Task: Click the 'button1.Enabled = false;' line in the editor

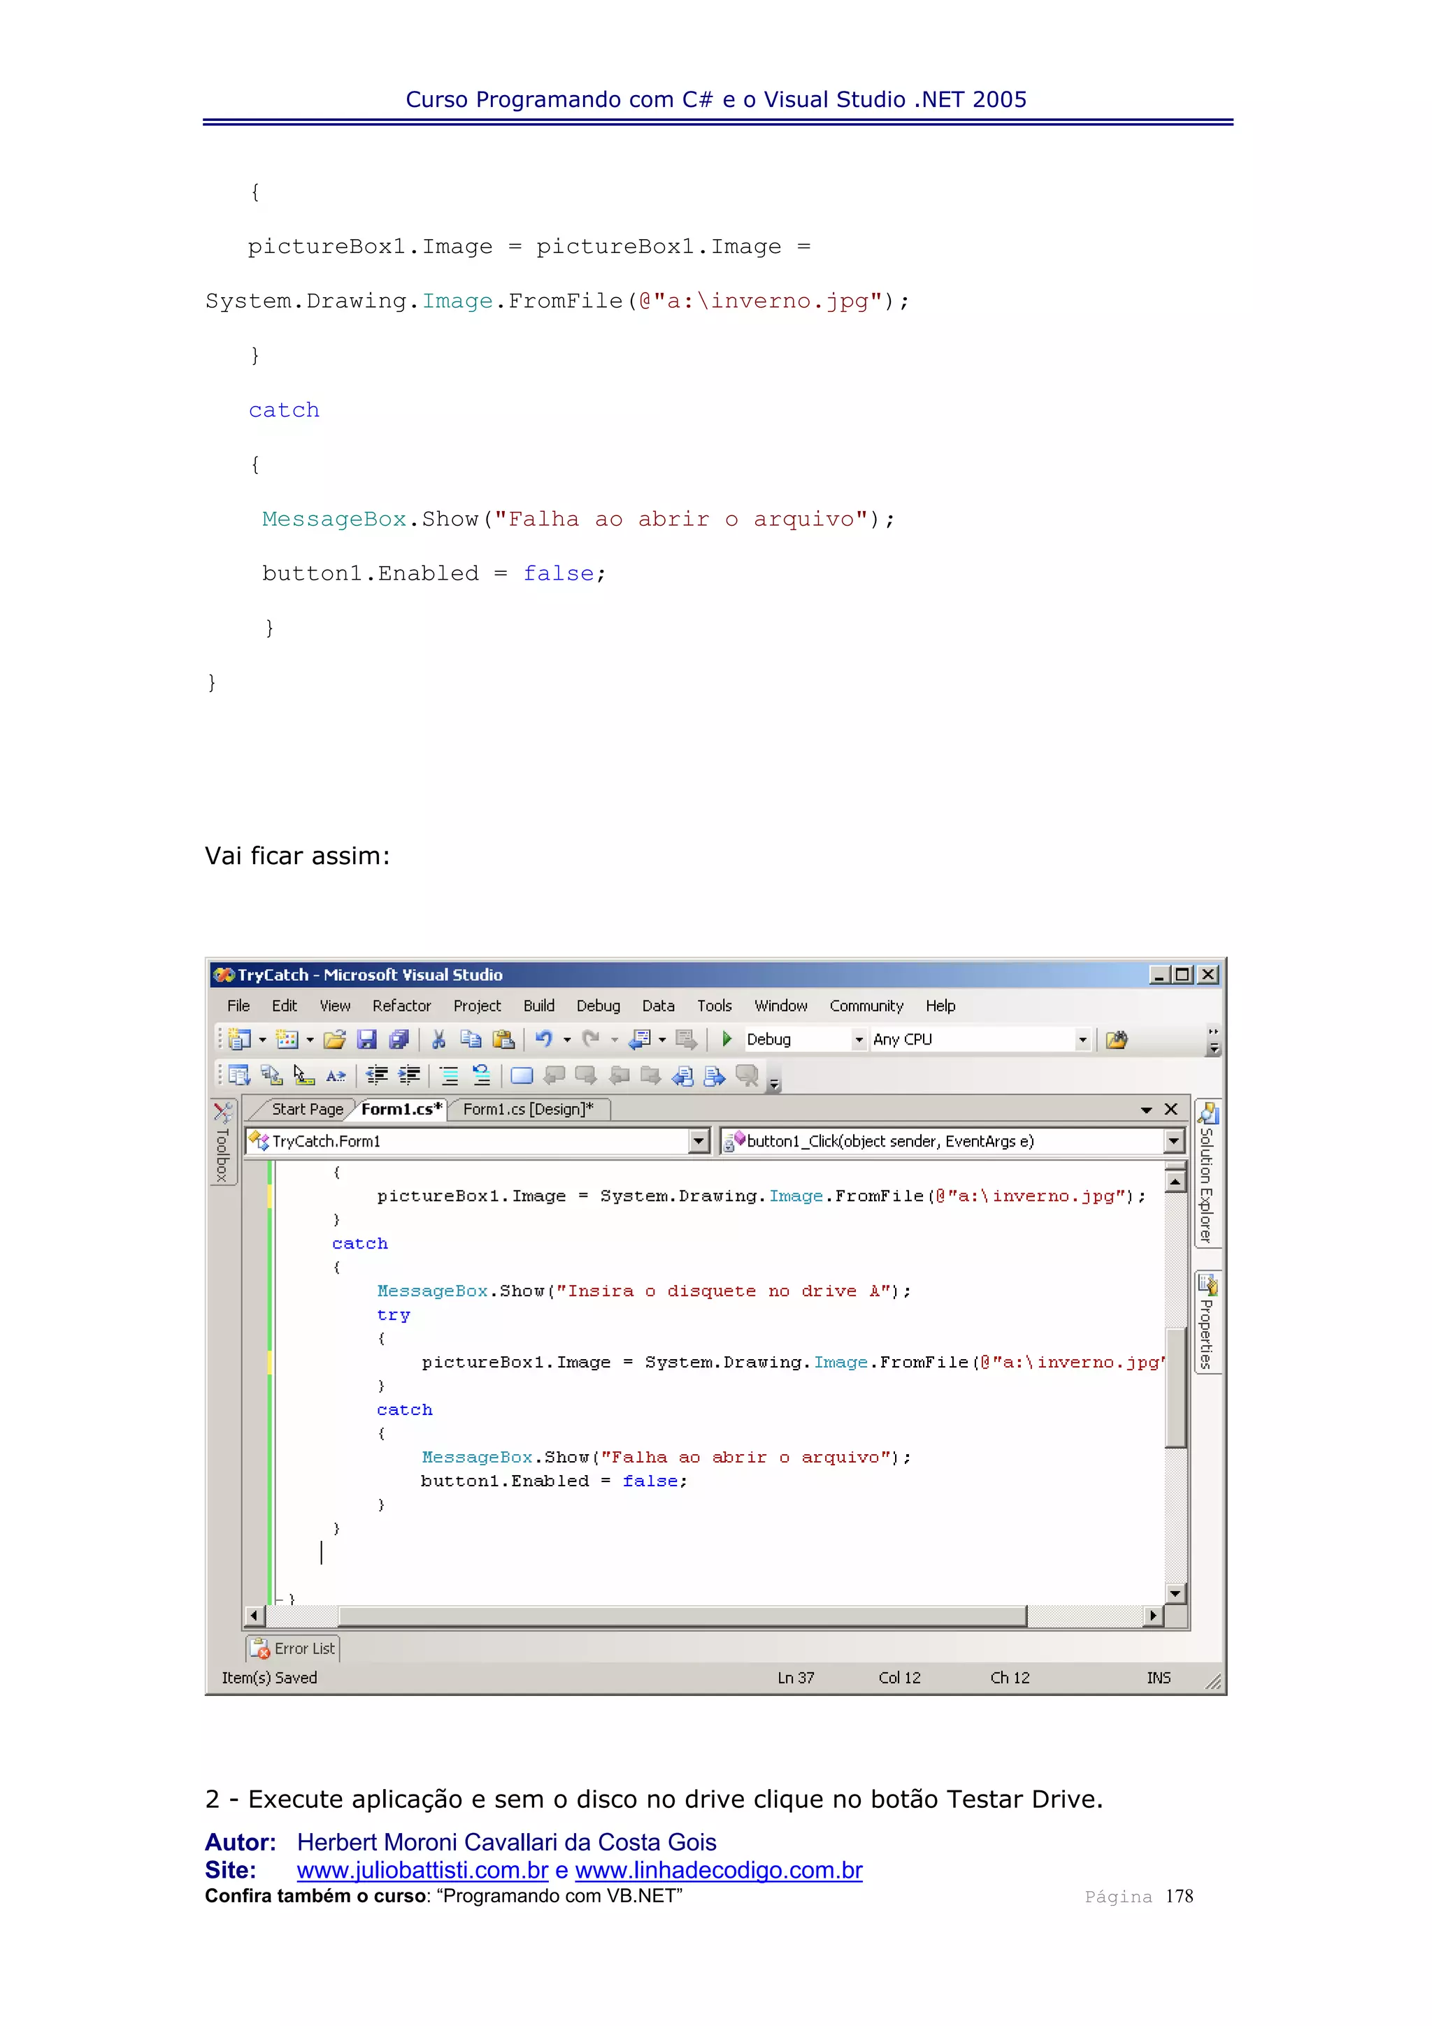Action: (554, 1481)
